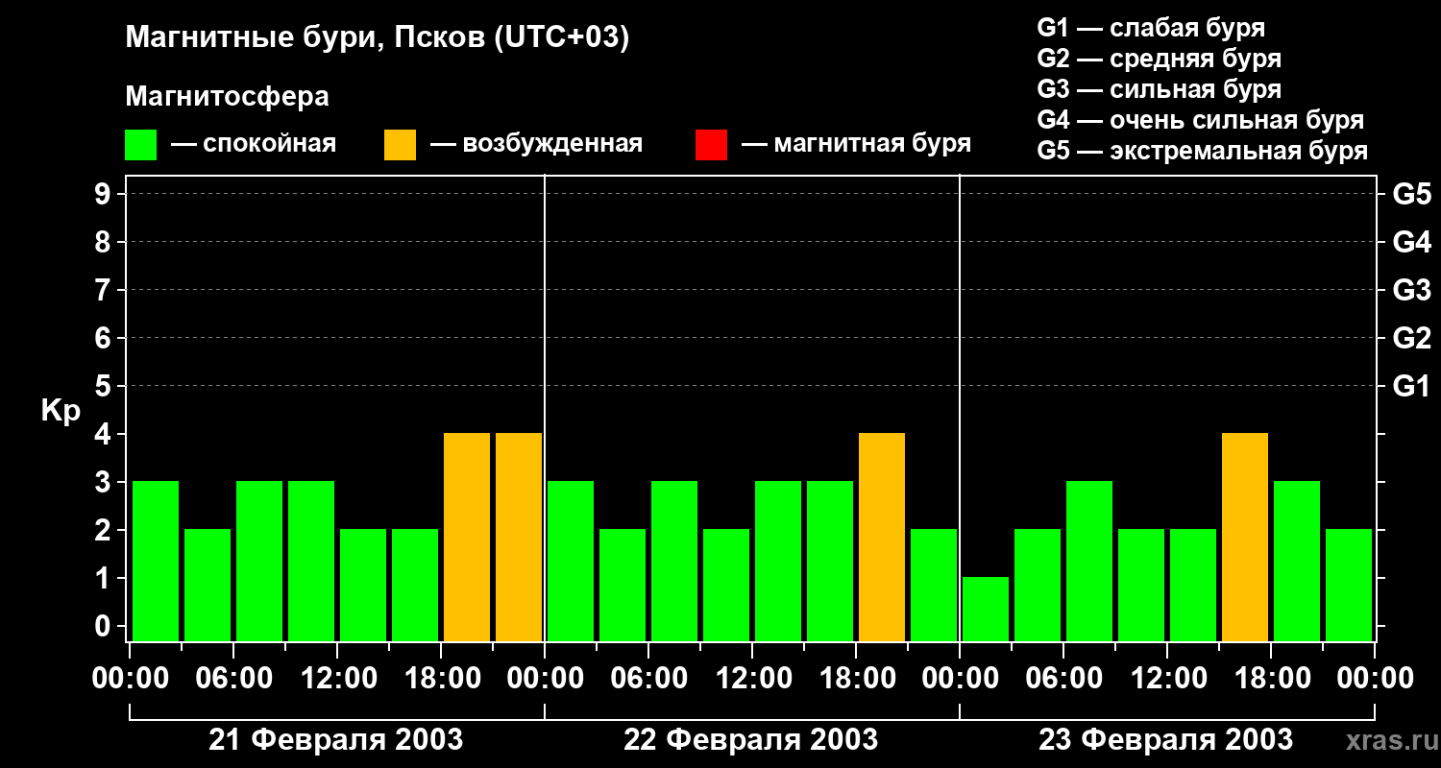Click the '18:00' time label under 23 February
Screen dimensions: 1441x768
click(1271, 679)
